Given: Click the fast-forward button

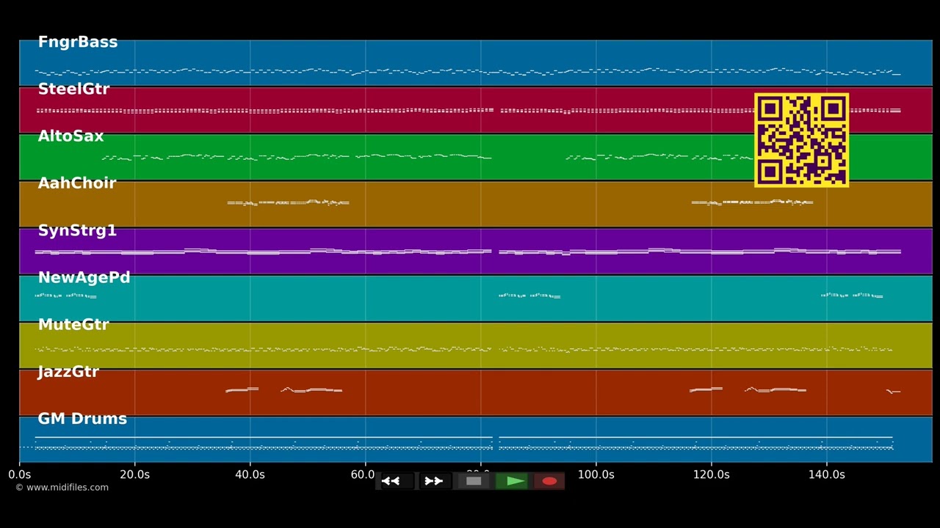Looking at the screenshot, I should (434, 481).
